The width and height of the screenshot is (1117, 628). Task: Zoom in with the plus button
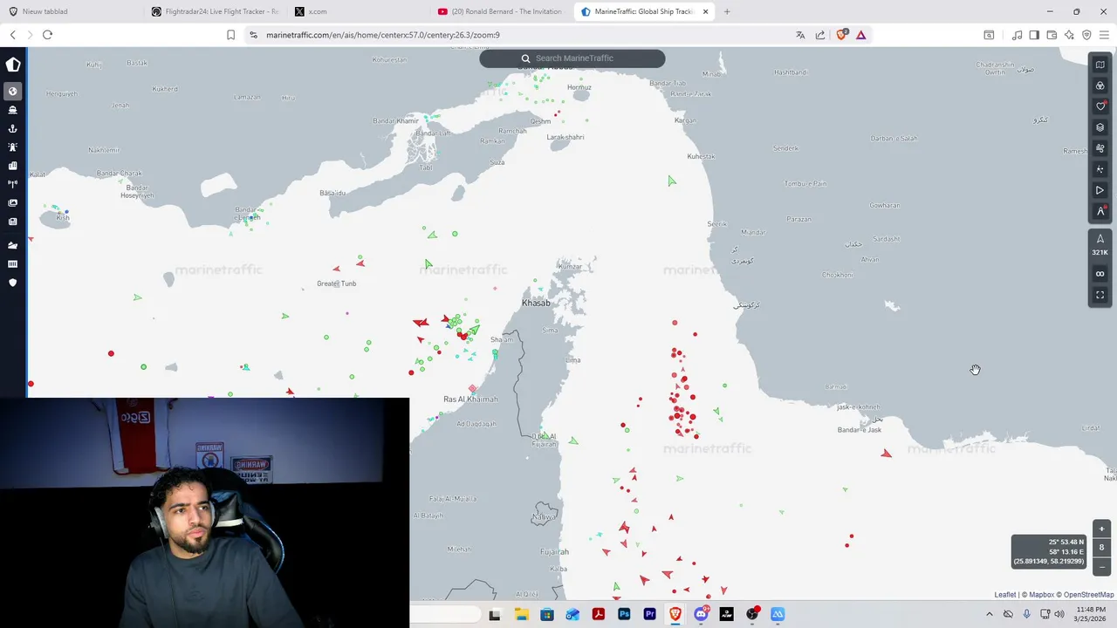pyautogui.click(x=1101, y=529)
